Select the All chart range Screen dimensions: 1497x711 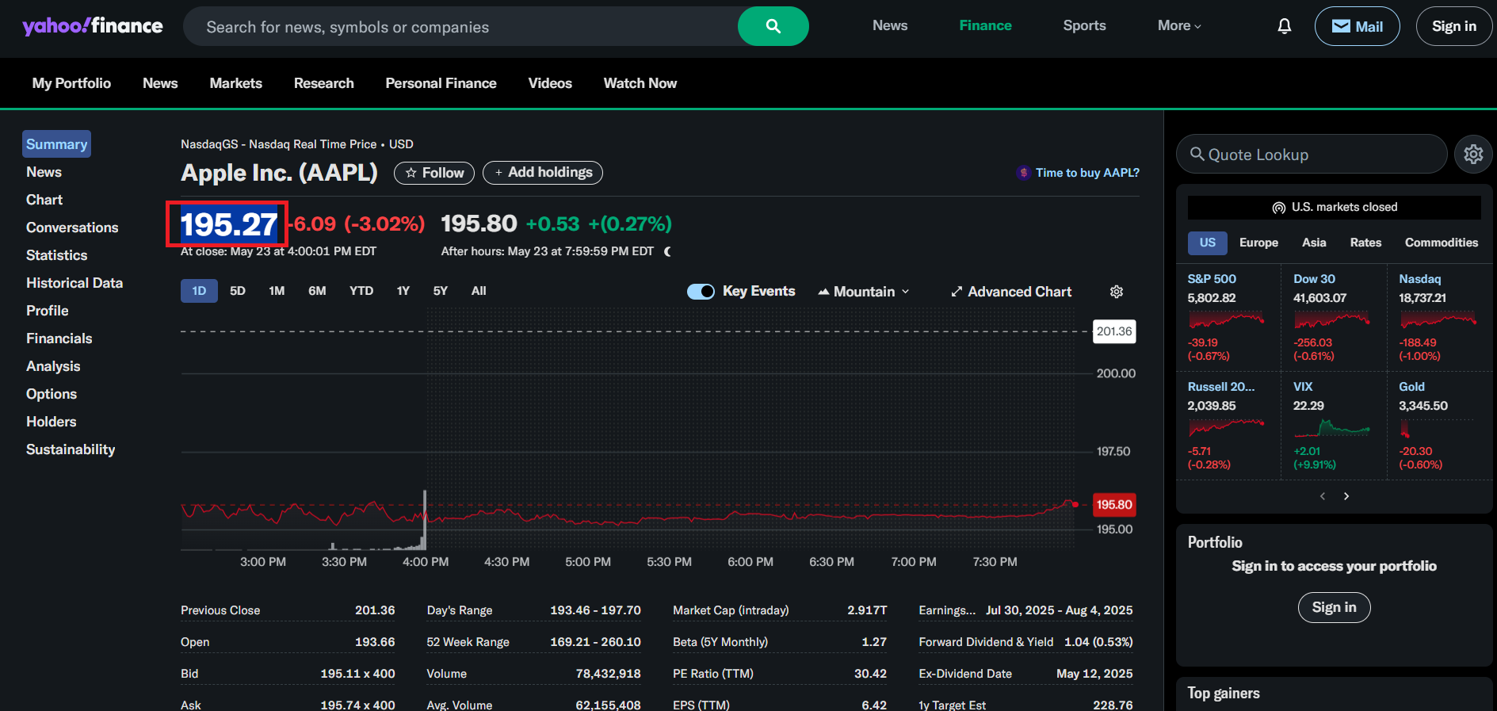[479, 291]
